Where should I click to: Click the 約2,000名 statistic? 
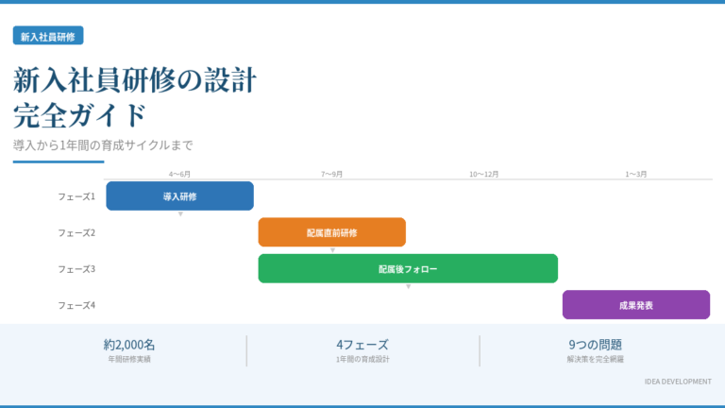(129, 346)
